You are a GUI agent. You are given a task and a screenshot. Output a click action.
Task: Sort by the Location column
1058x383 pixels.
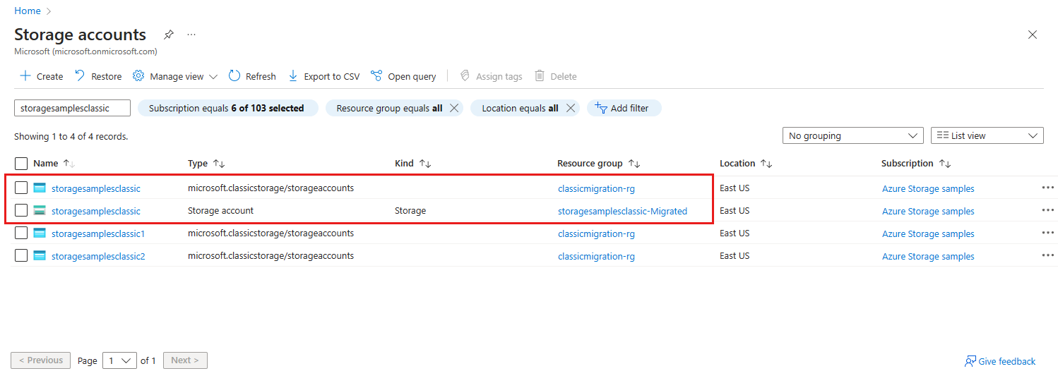[746, 164]
